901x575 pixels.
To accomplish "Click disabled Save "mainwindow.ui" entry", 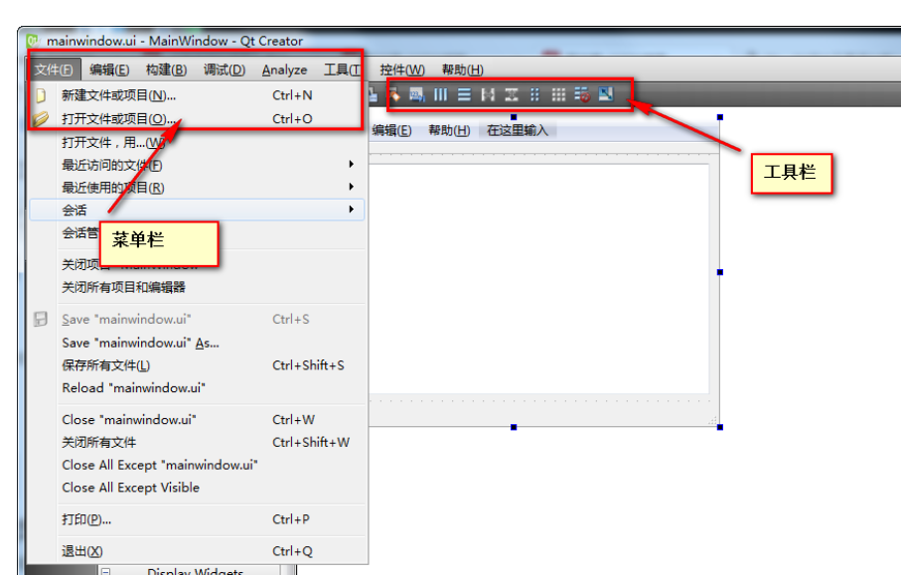I will coord(197,320).
